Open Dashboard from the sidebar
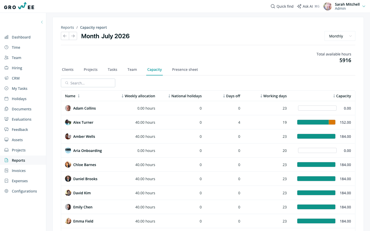Image resolution: width=370 pixels, height=231 pixels. tap(21, 37)
